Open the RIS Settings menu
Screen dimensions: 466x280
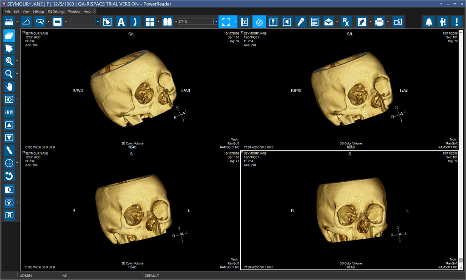click(x=56, y=11)
